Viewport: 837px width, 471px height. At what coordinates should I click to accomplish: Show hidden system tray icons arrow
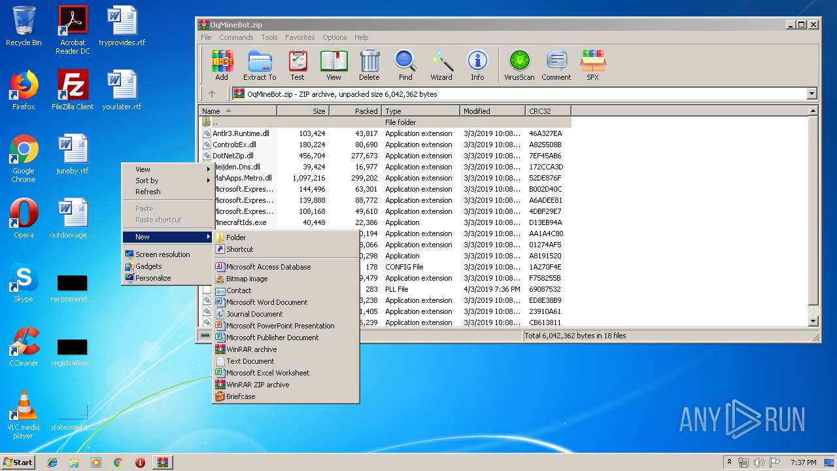[x=730, y=462]
